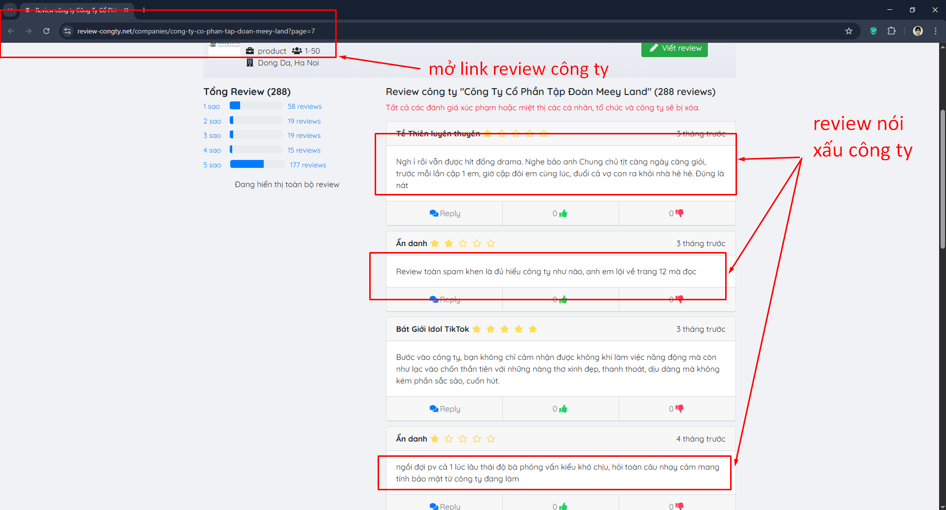
Task: Click the Dong Da, Ha Noi building icon
Action: 250,63
